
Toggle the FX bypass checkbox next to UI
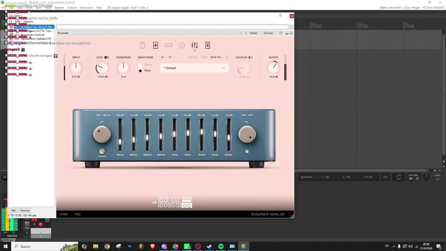click(291, 33)
